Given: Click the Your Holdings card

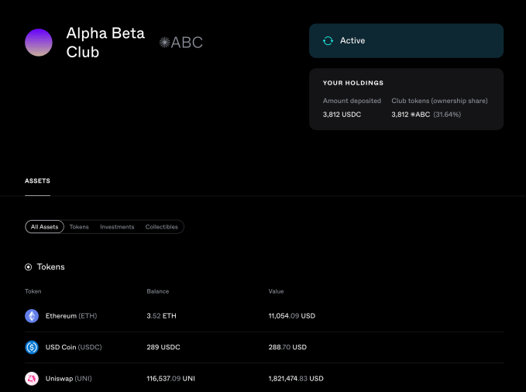Looking at the screenshot, I should coord(406,99).
